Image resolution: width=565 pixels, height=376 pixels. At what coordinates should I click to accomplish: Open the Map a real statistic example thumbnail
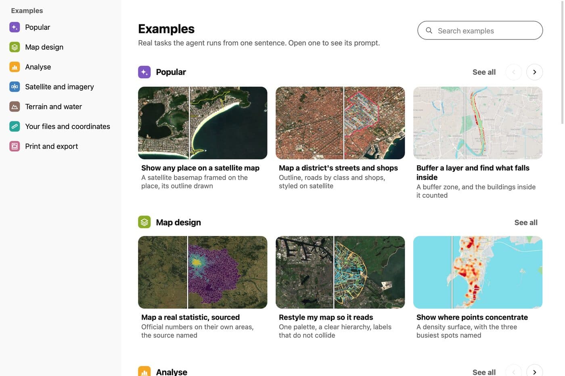(203, 272)
